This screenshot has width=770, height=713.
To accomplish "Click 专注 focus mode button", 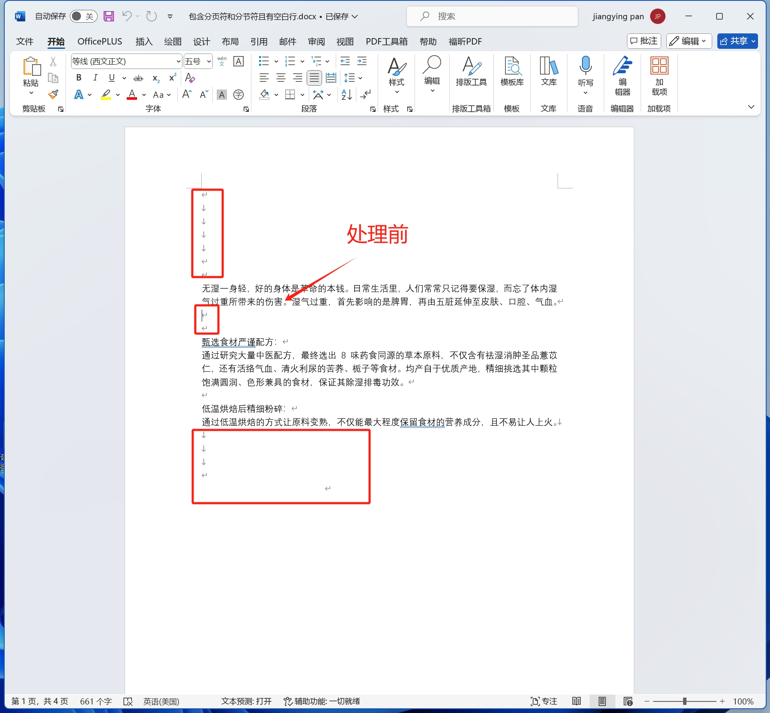I will (544, 701).
